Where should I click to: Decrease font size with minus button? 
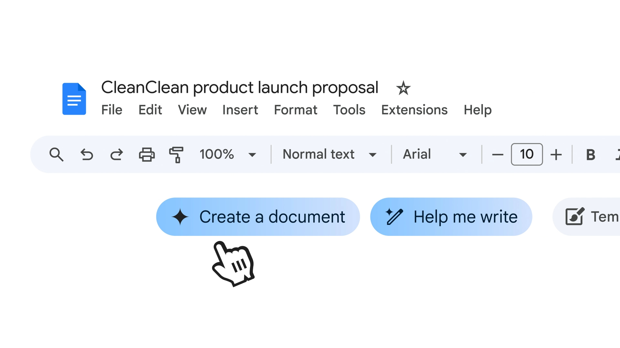[x=498, y=155]
